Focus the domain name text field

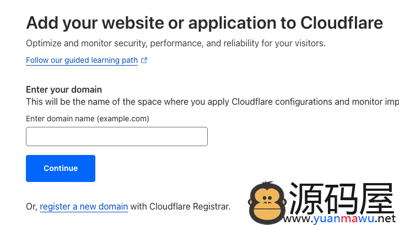point(117,136)
